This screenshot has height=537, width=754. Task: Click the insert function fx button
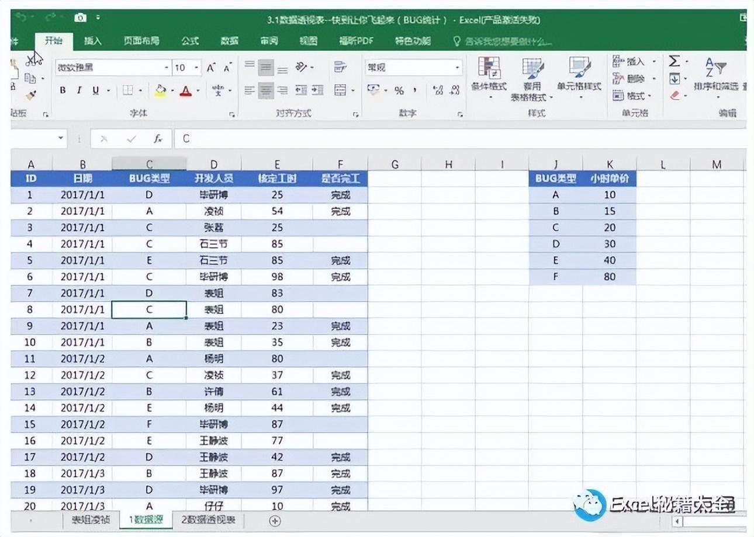click(x=158, y=138)
